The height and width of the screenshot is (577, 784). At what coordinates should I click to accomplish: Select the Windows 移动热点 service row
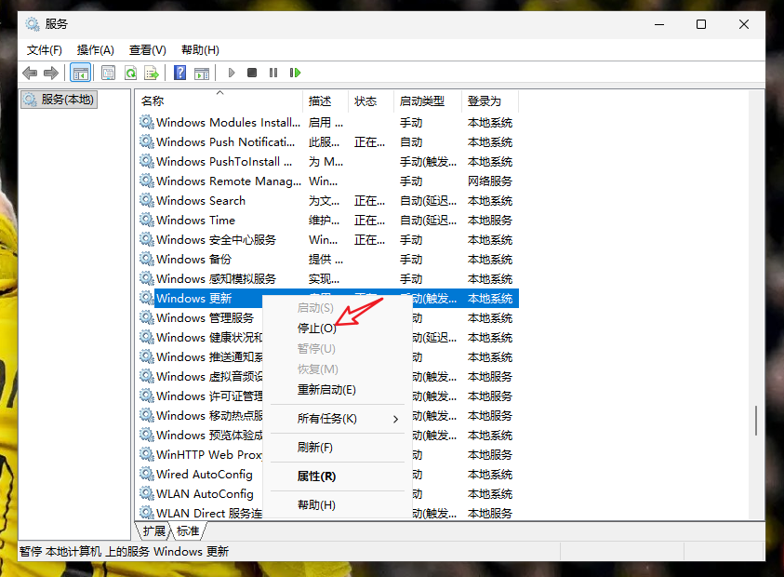coord(201,415)
